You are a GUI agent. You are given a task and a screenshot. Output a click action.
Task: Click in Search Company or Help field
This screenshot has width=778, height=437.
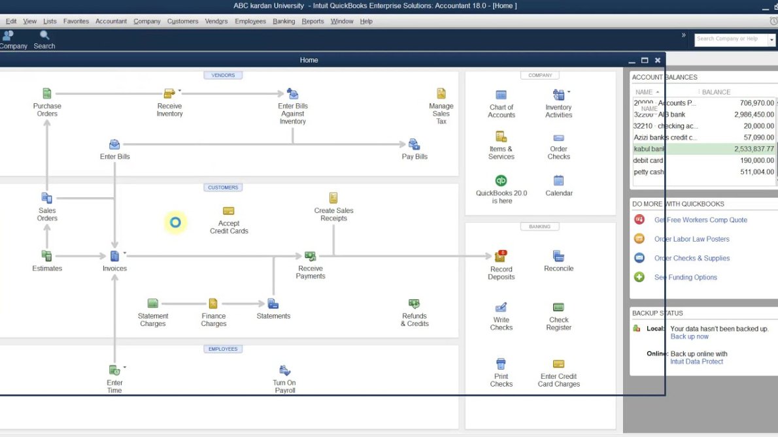click(730, 39)
